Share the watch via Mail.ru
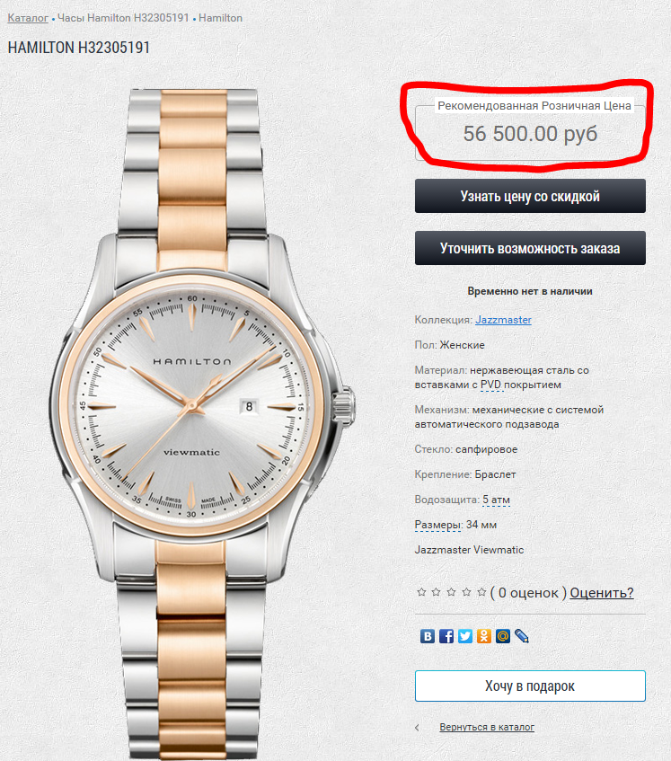This screenshot has width=671, height=761. [503, 636]
